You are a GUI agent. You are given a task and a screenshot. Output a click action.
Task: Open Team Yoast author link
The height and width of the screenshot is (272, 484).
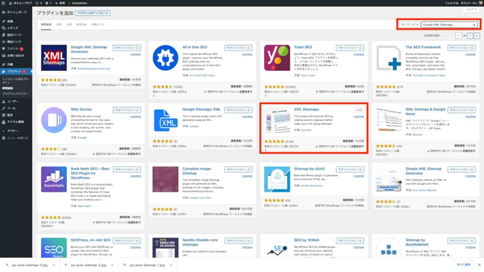tap(308, 76)
